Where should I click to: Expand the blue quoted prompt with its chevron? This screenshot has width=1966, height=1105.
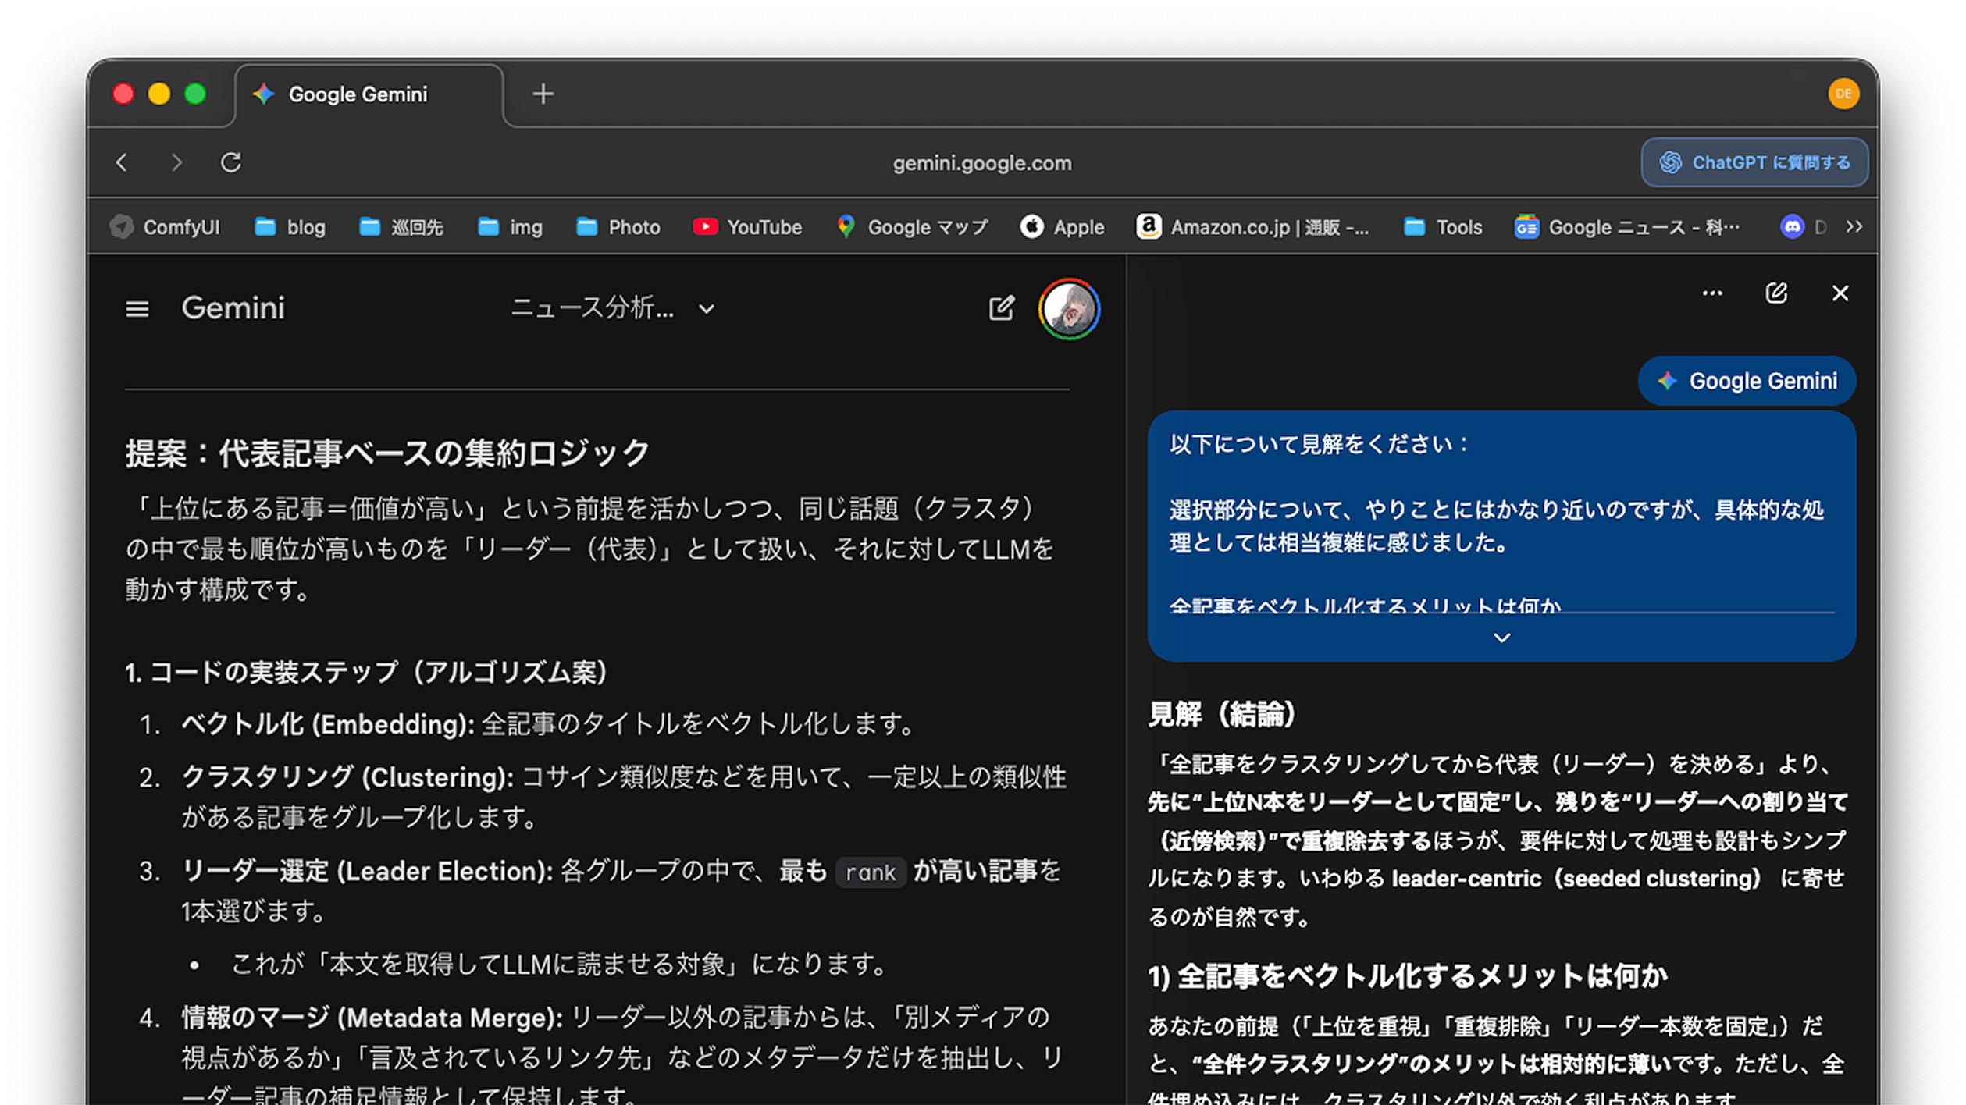click(x=1501, y=638)
